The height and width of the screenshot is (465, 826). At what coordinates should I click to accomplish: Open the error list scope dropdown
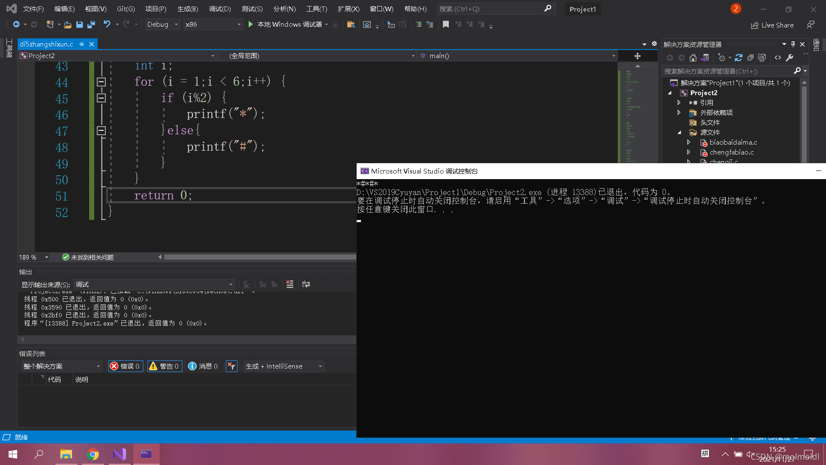tap(62, 366)
